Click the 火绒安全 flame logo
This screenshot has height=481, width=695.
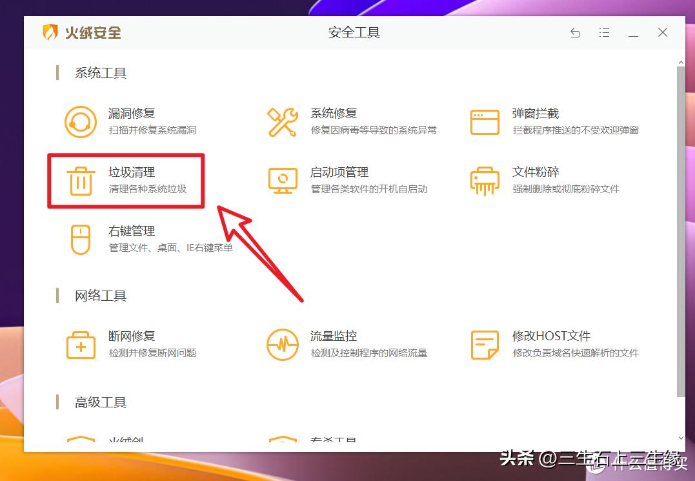pos(51,32)
